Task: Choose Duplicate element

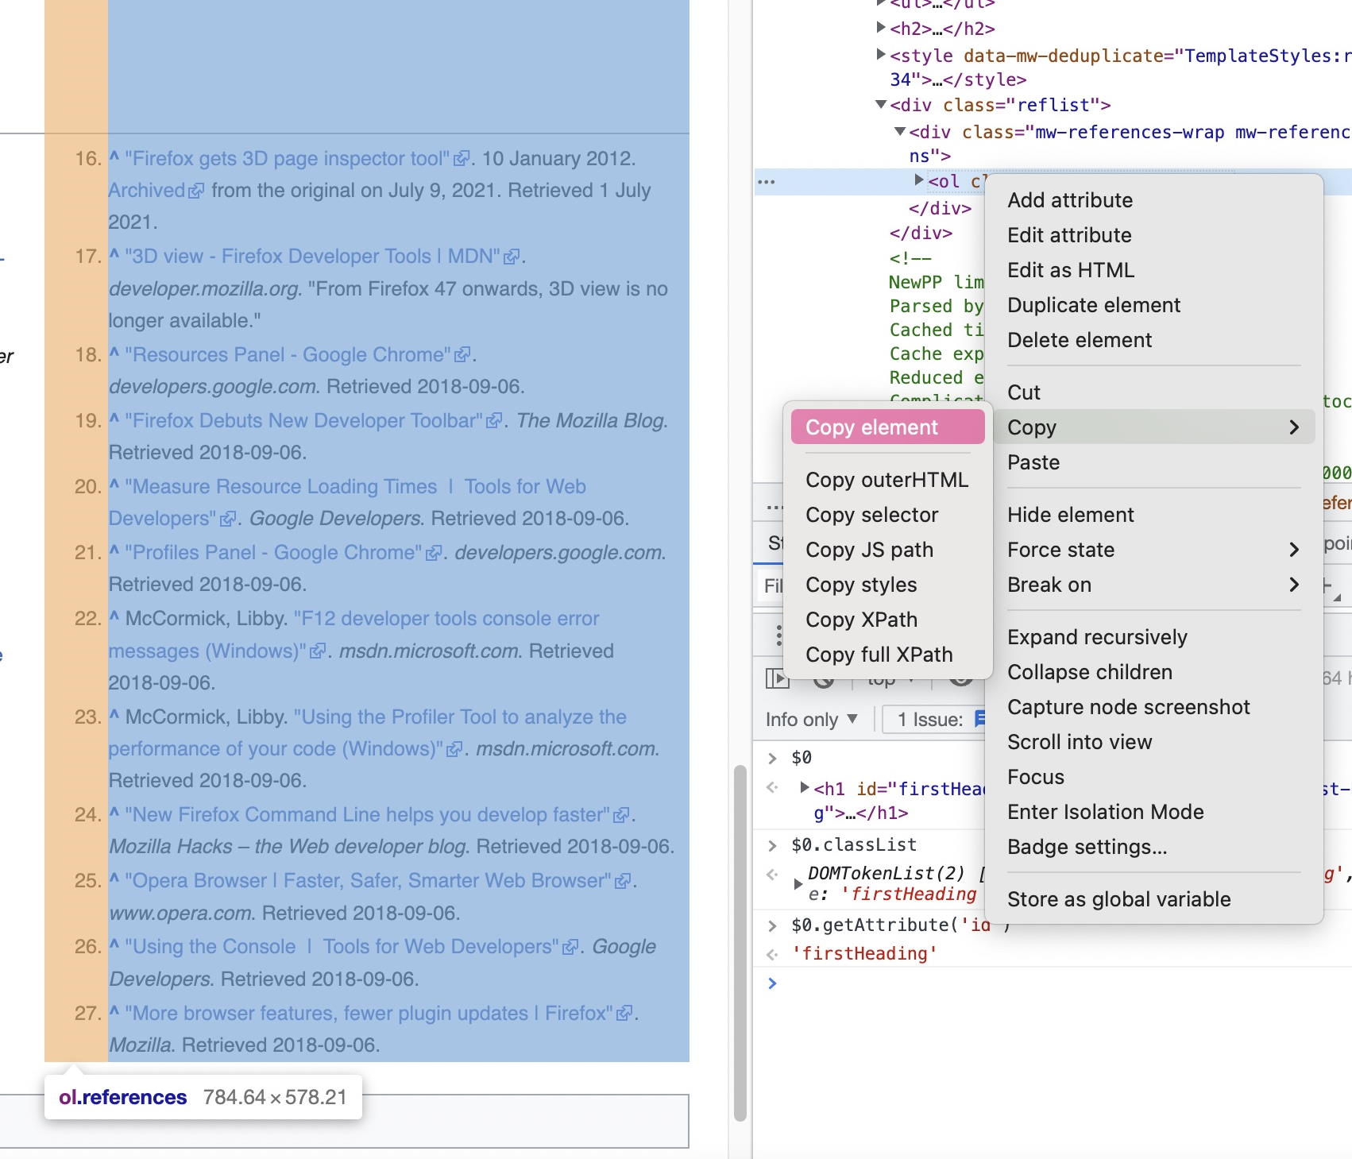Action: pyautogui.click(x=1153, y=305)
